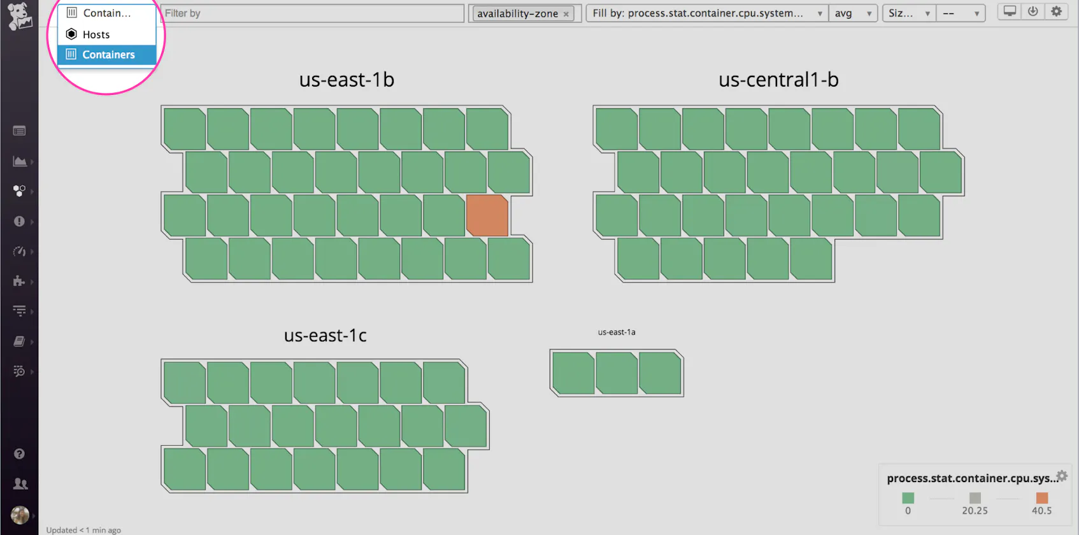Remove the availability-zone group tag

pyautogui.click(x=566, y=14)
